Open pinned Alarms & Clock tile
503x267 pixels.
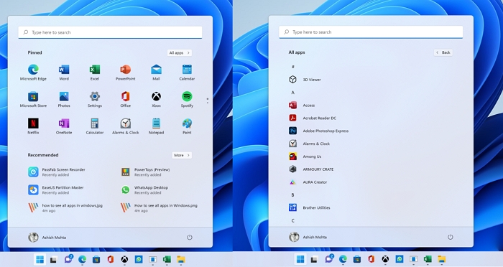point(126,126)
